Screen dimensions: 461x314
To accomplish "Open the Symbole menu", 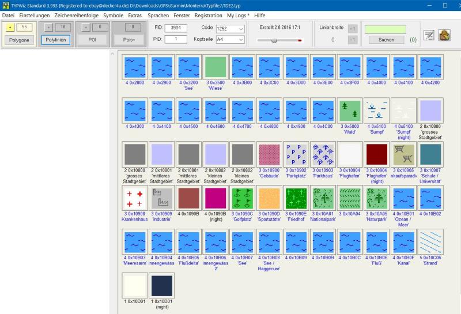I will coord(113,16).
